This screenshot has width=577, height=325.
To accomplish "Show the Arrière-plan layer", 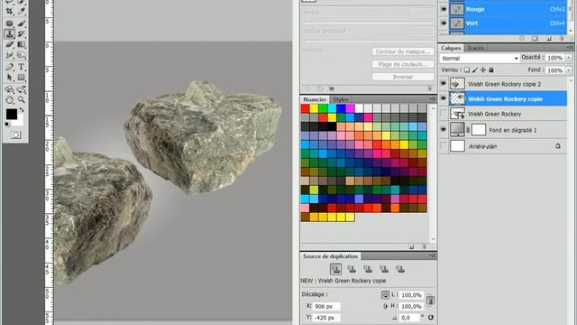I will (444, 146).
